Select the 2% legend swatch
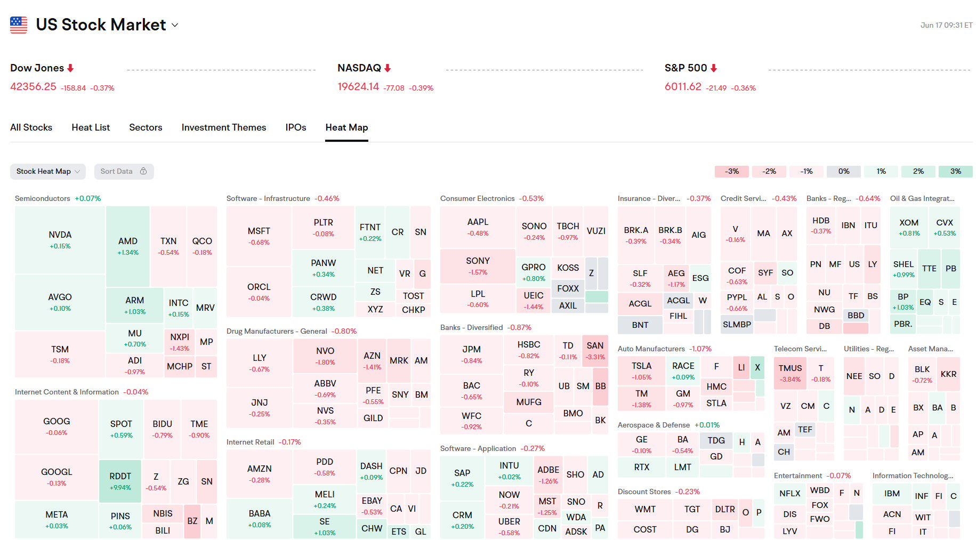 coord(918,171)
